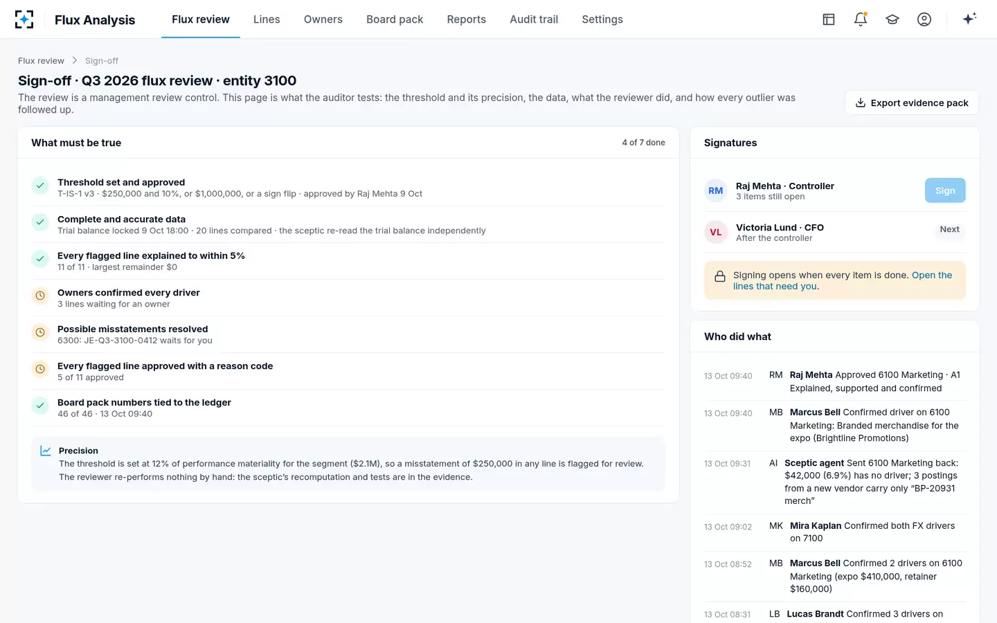Click the Flux Analysis logo icon

[24, 19]
